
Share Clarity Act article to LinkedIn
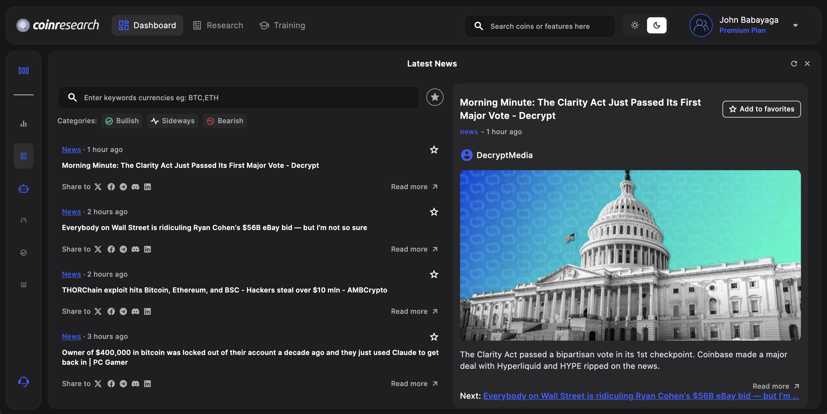(147, 187)
